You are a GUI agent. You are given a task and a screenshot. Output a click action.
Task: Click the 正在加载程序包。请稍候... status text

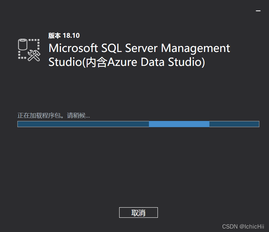point(54,115)
